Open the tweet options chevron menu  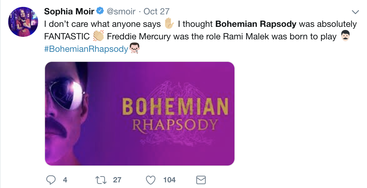pos(355,12)
